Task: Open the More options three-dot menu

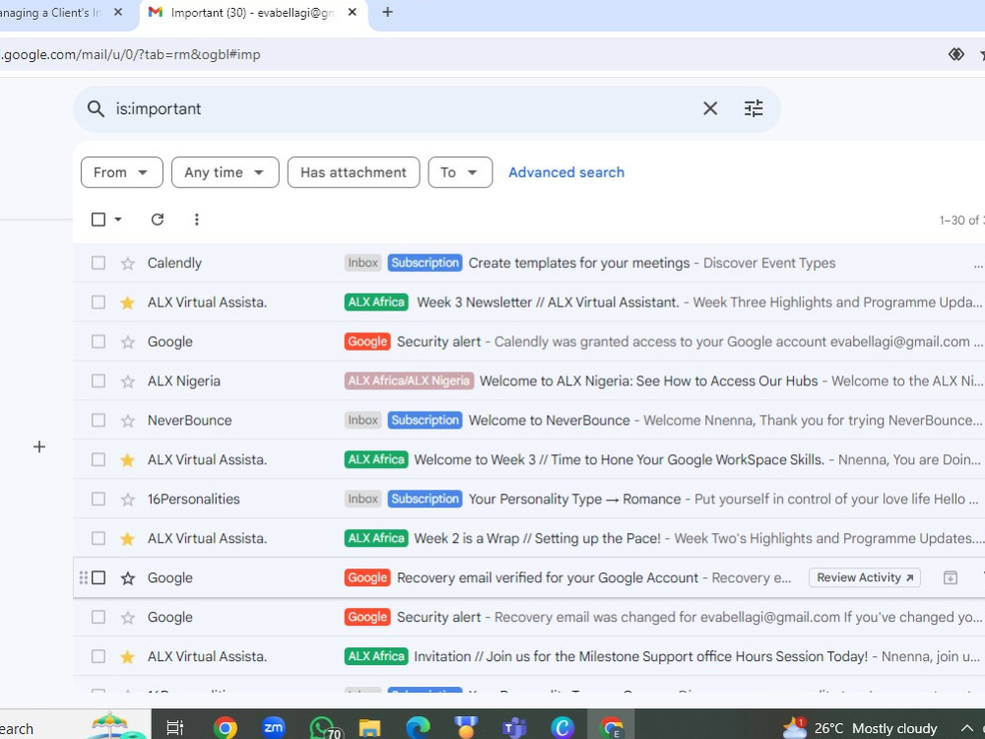Action: point(197,220)
